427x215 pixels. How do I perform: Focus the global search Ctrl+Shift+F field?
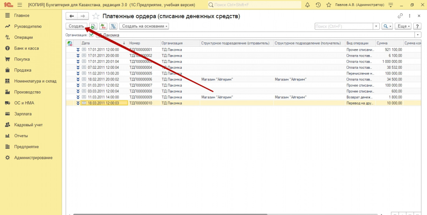(x=255, y=5)
